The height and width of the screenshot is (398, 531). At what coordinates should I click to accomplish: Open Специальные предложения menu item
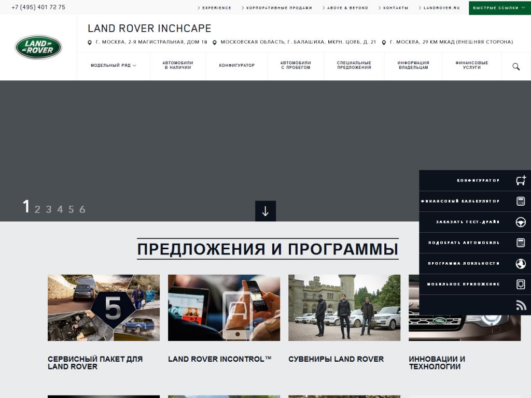pos(354,65)
